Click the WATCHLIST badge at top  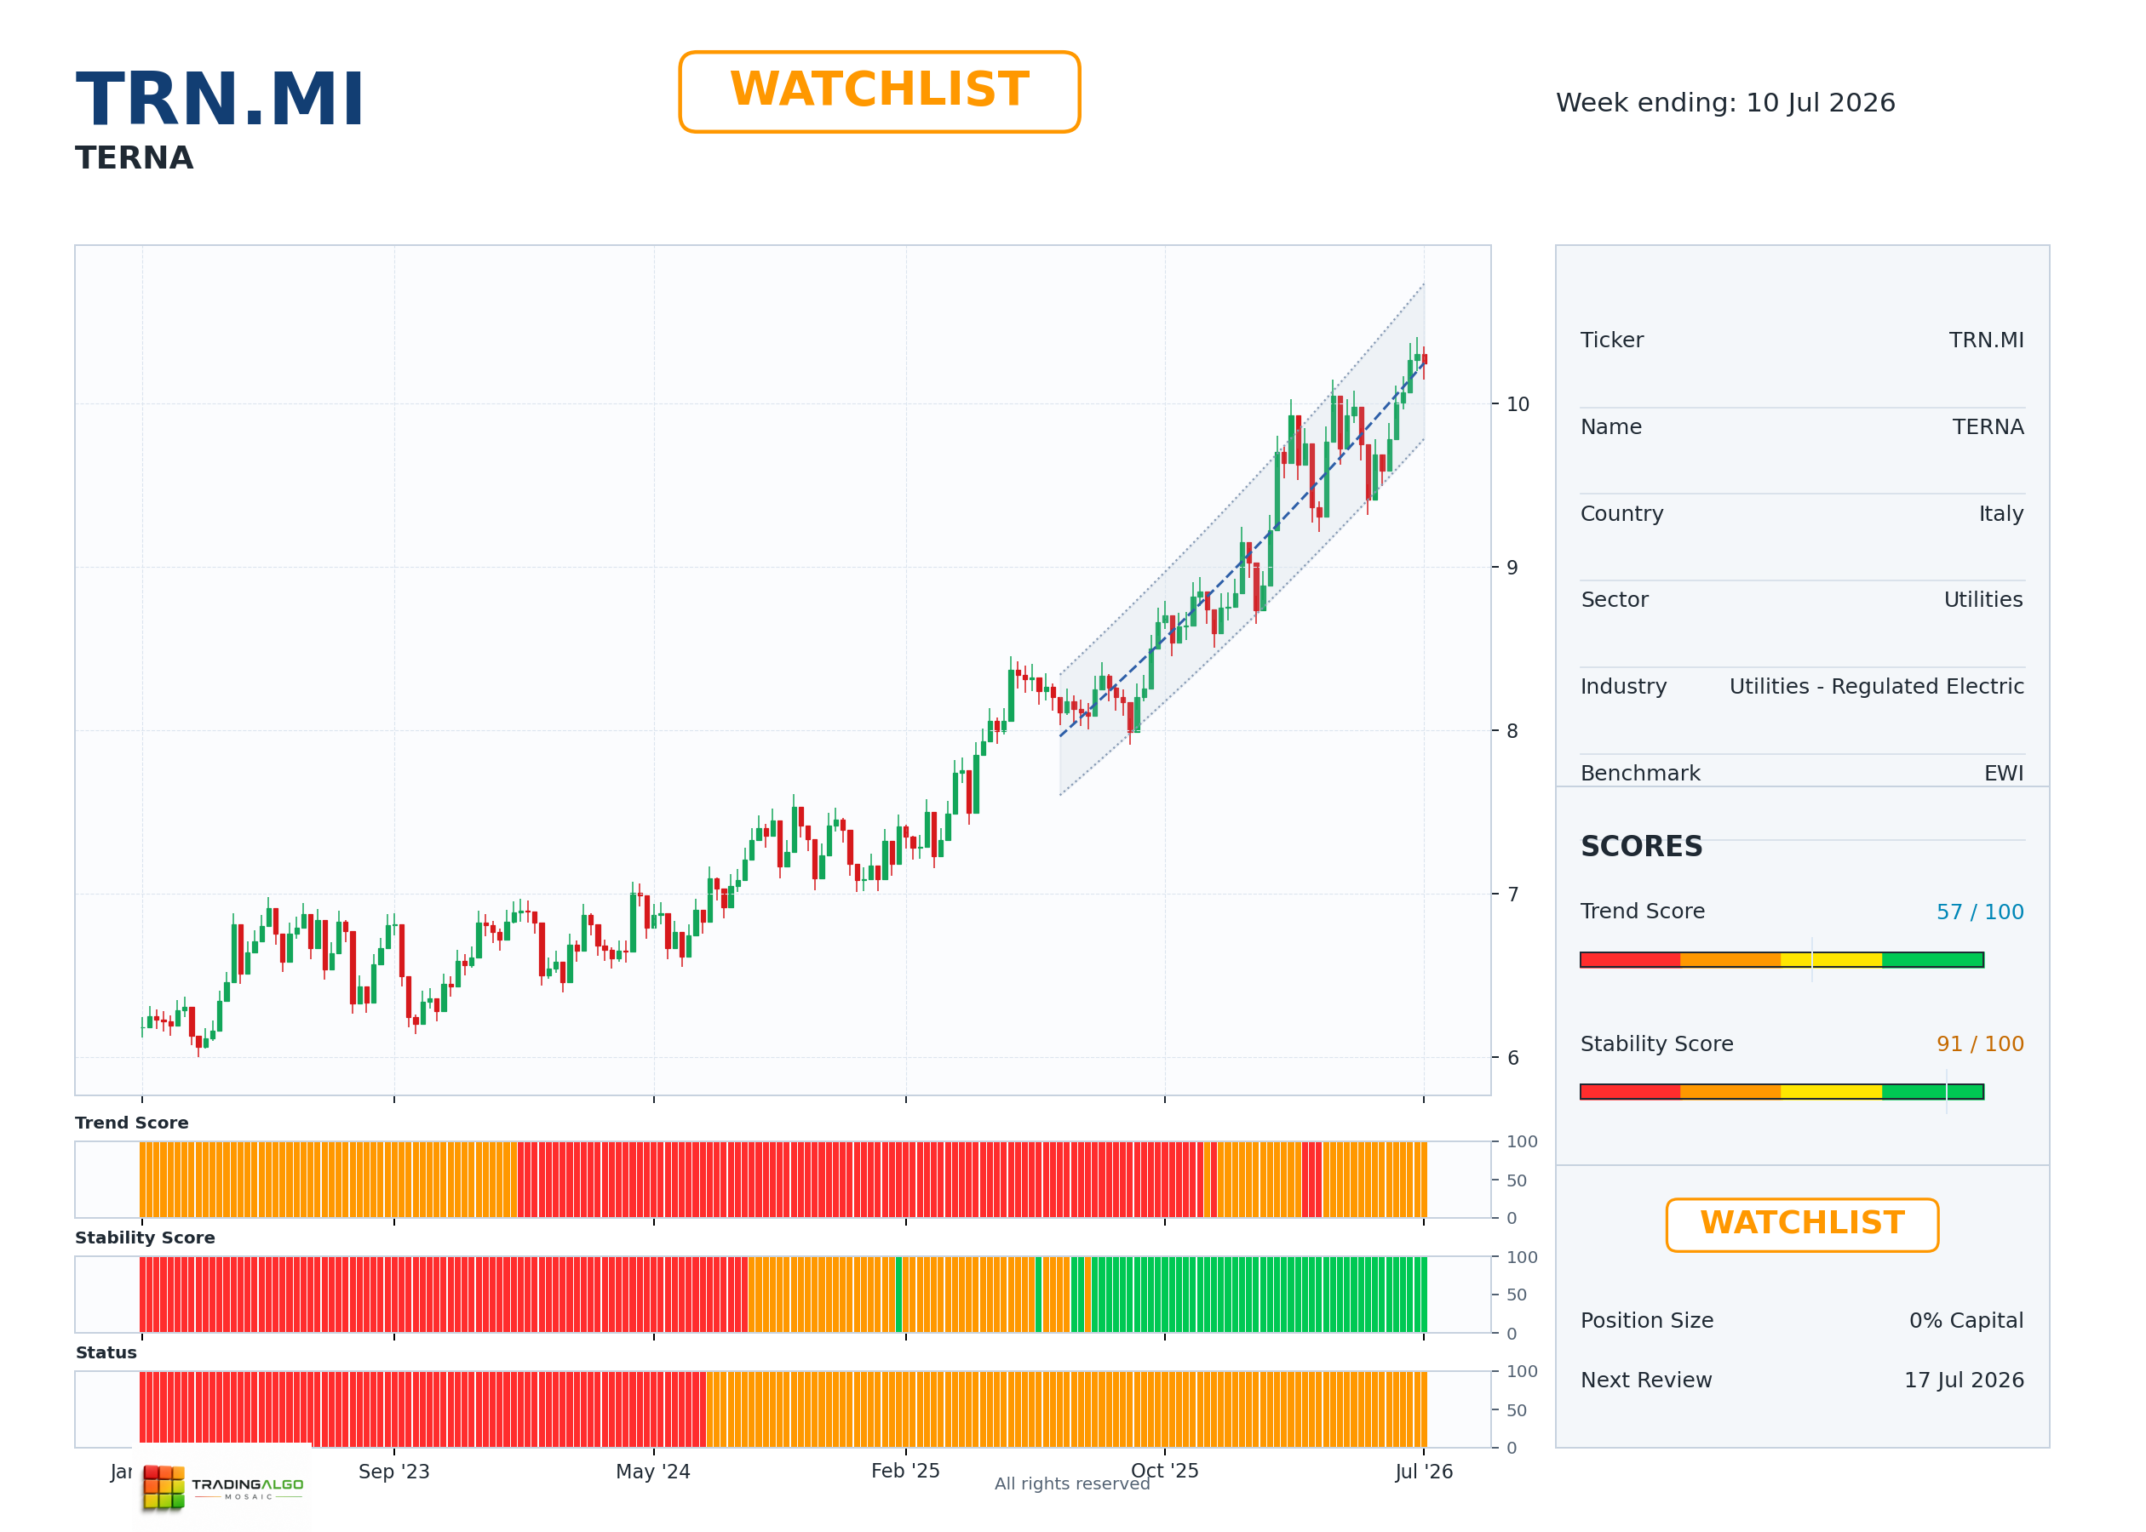point(879,92)
